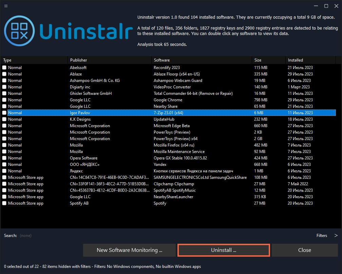
Task: Click 7-Zip 23.01 (x64) entry
Action: click(x=168, y=113)
